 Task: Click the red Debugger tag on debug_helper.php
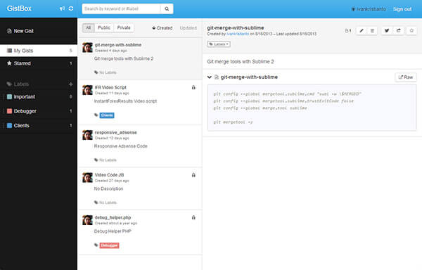click(109, 245)
